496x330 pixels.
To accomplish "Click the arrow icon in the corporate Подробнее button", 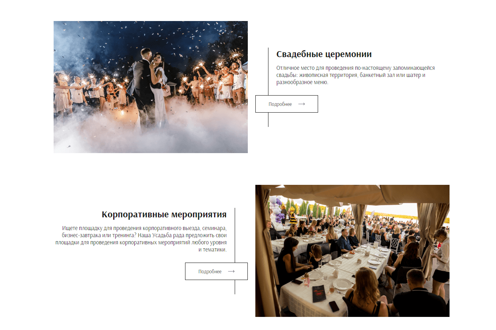I will pyautogui.click(x=231, y=271).
